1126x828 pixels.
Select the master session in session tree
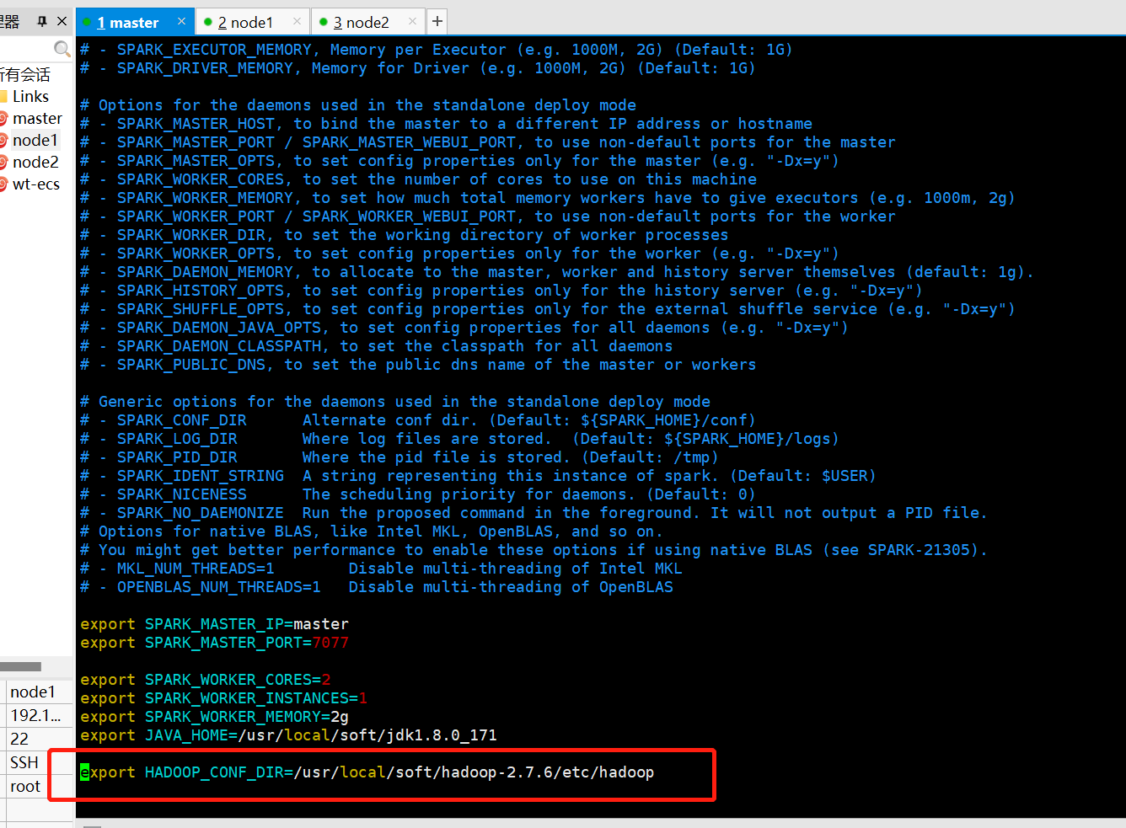(x=37, y=119)
